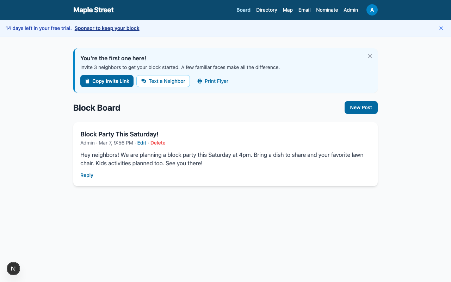Follow the Sponsor to keep your block link
This screenshot has width=451, height=282.
[x=107, y=28]
